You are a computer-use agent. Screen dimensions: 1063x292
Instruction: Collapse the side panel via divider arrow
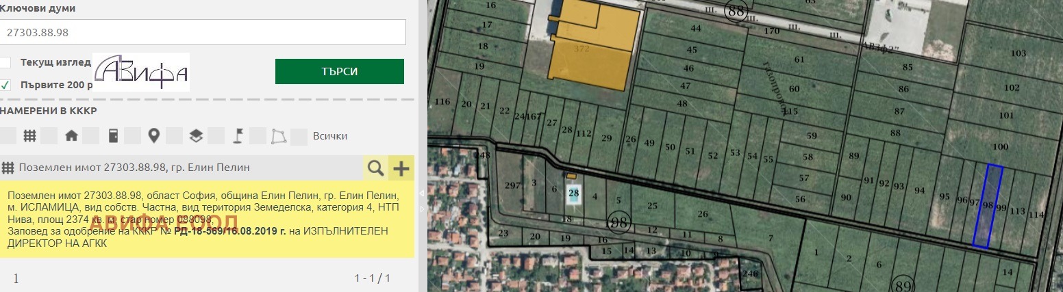coord(421,194)
